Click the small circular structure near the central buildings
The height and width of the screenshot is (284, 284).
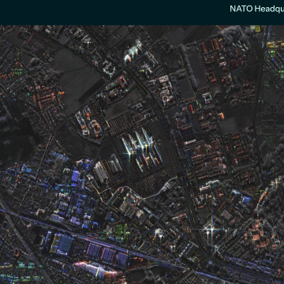click(159, 142)
